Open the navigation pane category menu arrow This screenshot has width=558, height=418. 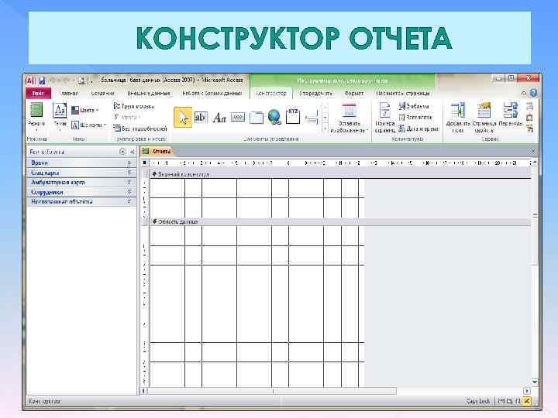(122, 152)
